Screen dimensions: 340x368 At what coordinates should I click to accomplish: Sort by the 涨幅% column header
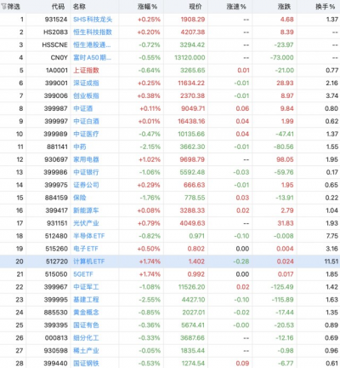click(x=147, y=7)
